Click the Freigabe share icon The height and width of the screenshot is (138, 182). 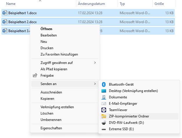tap(35, 76)
